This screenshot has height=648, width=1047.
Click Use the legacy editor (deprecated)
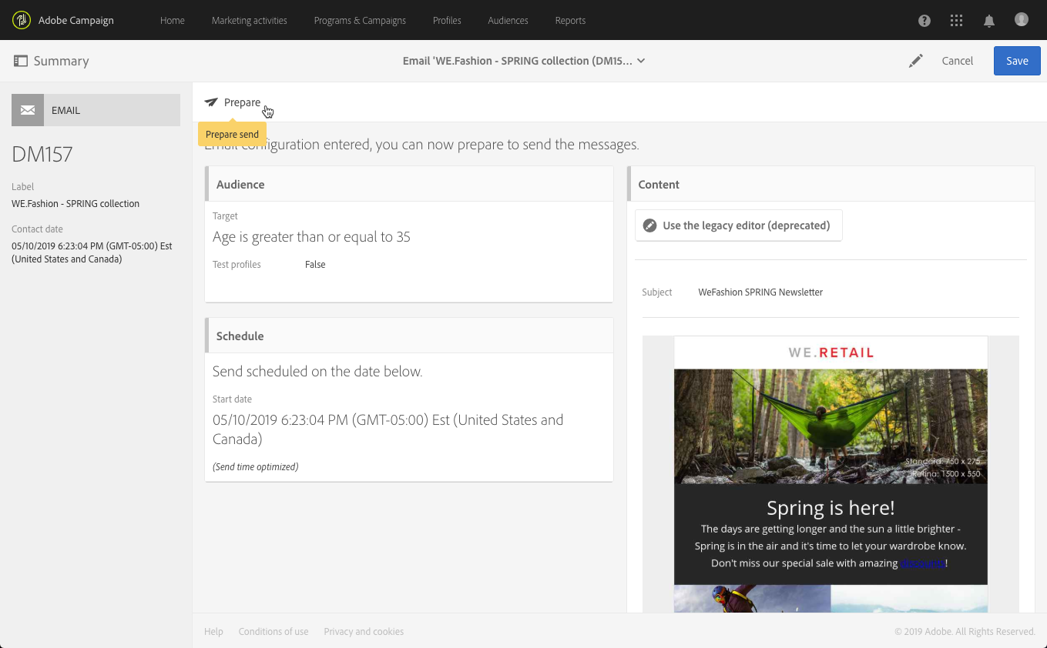739,225
